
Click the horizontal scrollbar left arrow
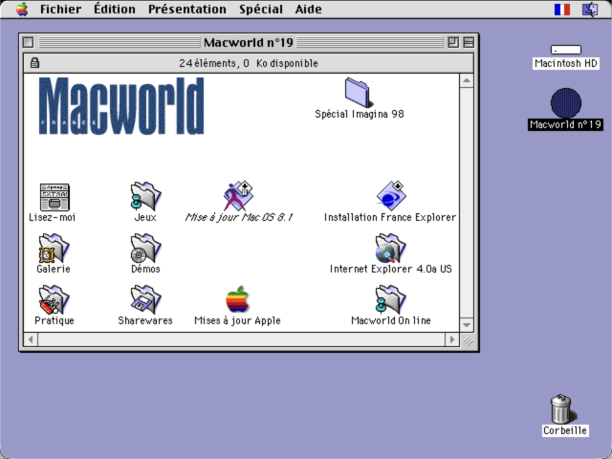(x=31, y=339)
